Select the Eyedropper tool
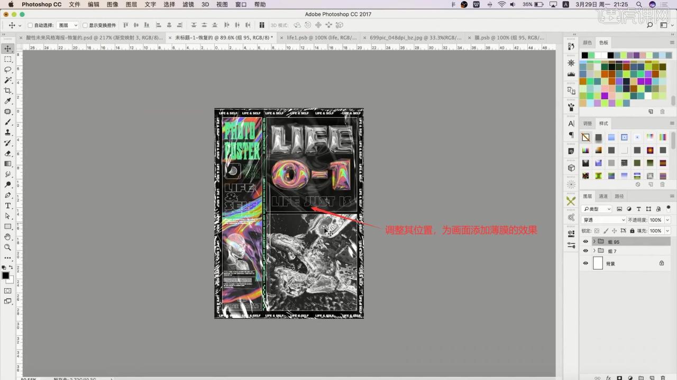Image resolution: width=677 pixels, height=380 pixels. (8, 101)
